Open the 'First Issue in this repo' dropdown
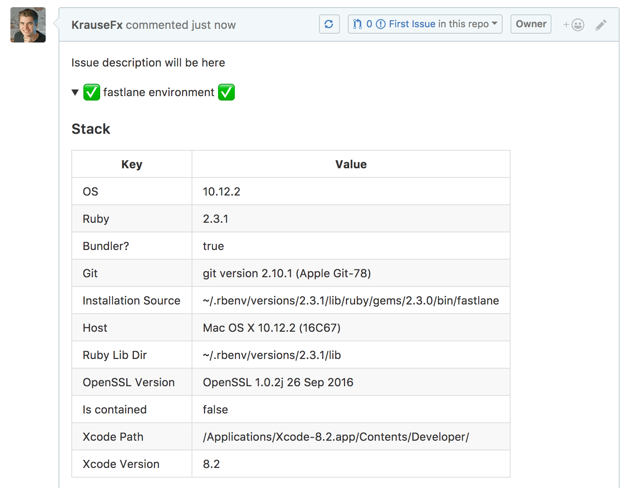The height and width of the screenshot is (488, 630). tap(425, 24)
